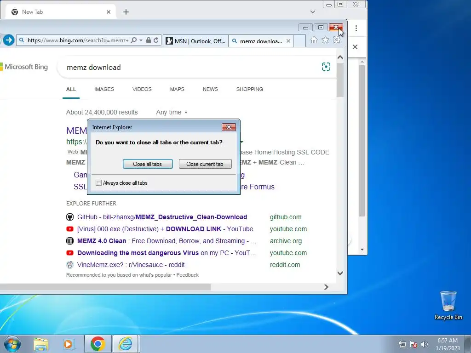Open the IE Favorites star
Viewport: 471px width, 353px height.
325,40
